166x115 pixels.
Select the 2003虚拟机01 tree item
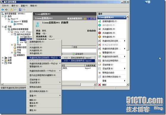pyautogui.click(x=26, y=37)
